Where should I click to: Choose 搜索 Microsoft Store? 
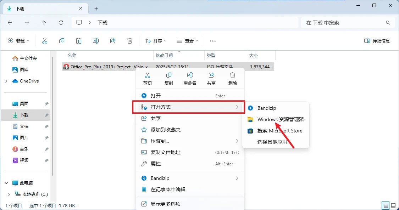pyautogui.click(x=276, y=131)
